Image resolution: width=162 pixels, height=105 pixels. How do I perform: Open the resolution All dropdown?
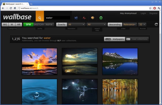point(76,25)
